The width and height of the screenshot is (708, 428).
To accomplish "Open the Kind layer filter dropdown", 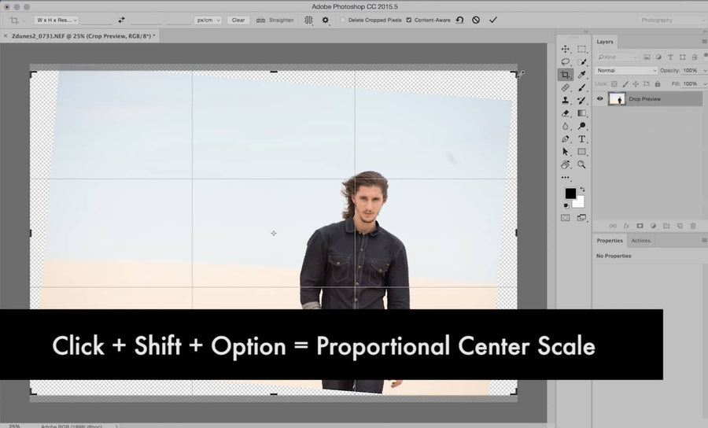I will pos(617,57).
